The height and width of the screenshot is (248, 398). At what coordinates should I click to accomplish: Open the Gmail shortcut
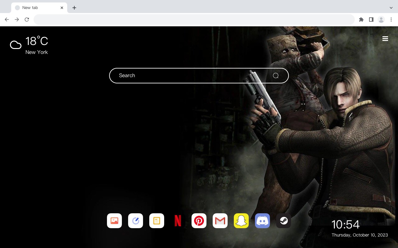220,221
